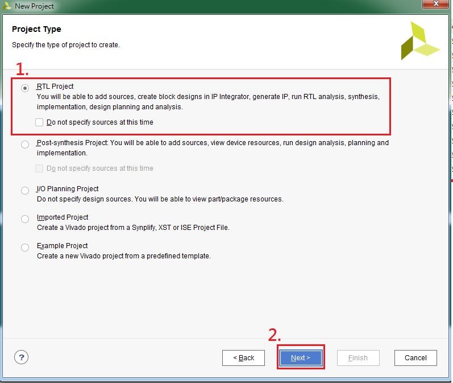453x383 pixels.
Task: Click the Example Project predefined template description
Action: pos(124,256)
